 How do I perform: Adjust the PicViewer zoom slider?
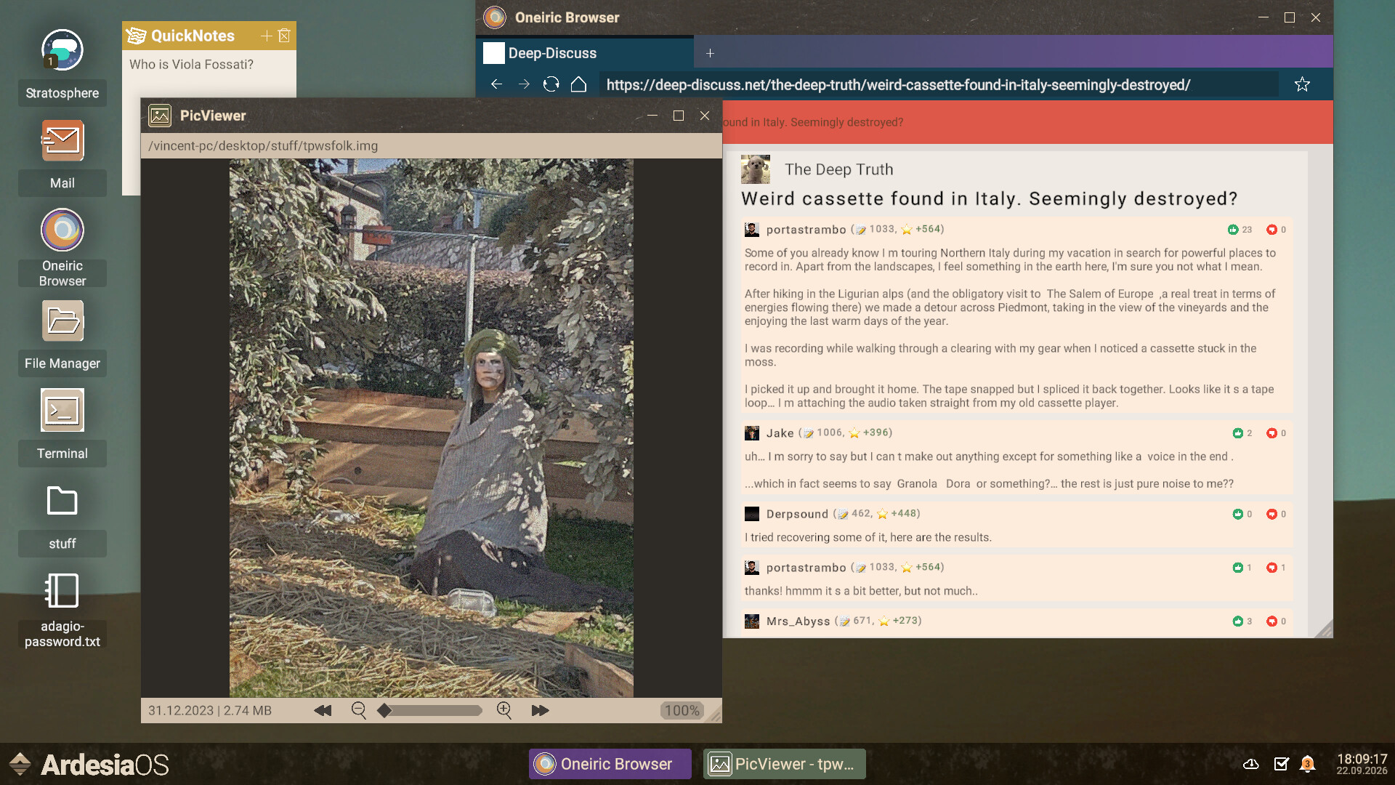[x=429, y=711]
